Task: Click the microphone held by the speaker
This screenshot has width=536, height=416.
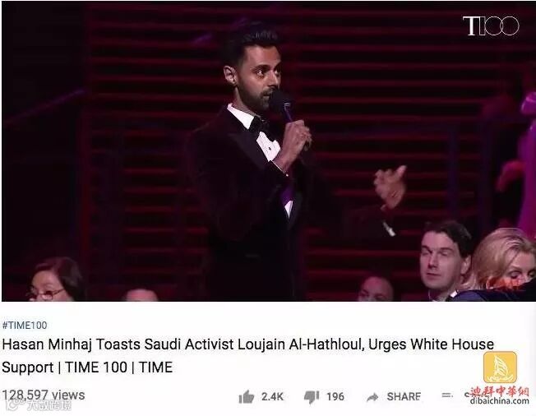Action: pyautogui.click(x=283, y=106)
